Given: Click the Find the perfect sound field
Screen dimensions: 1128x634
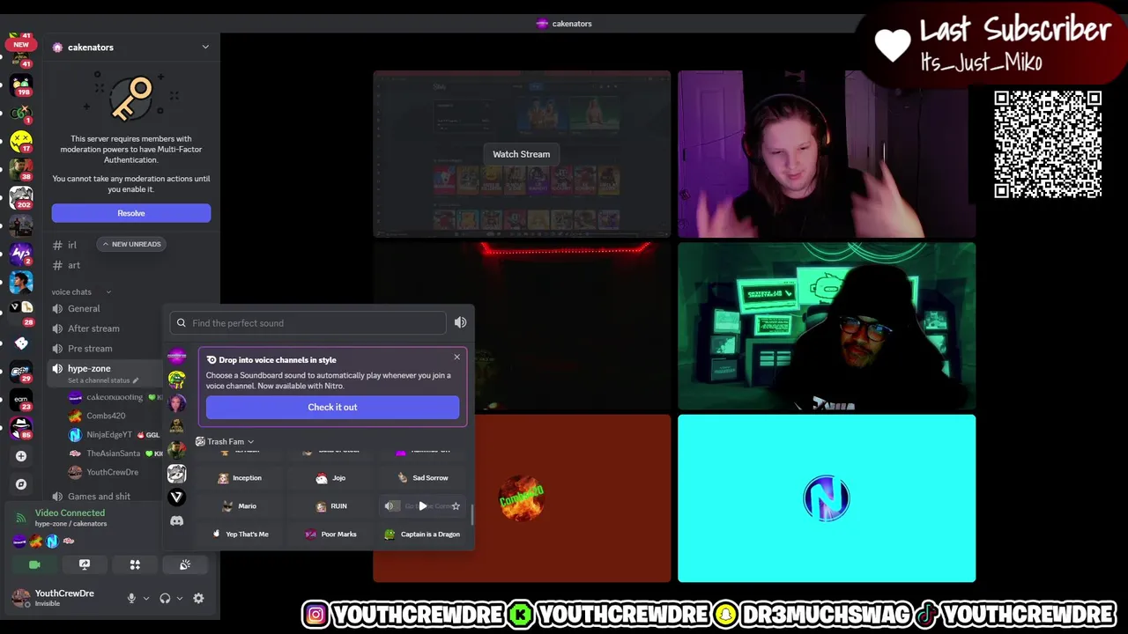Looking at the screenshot, I should (308, 323).
